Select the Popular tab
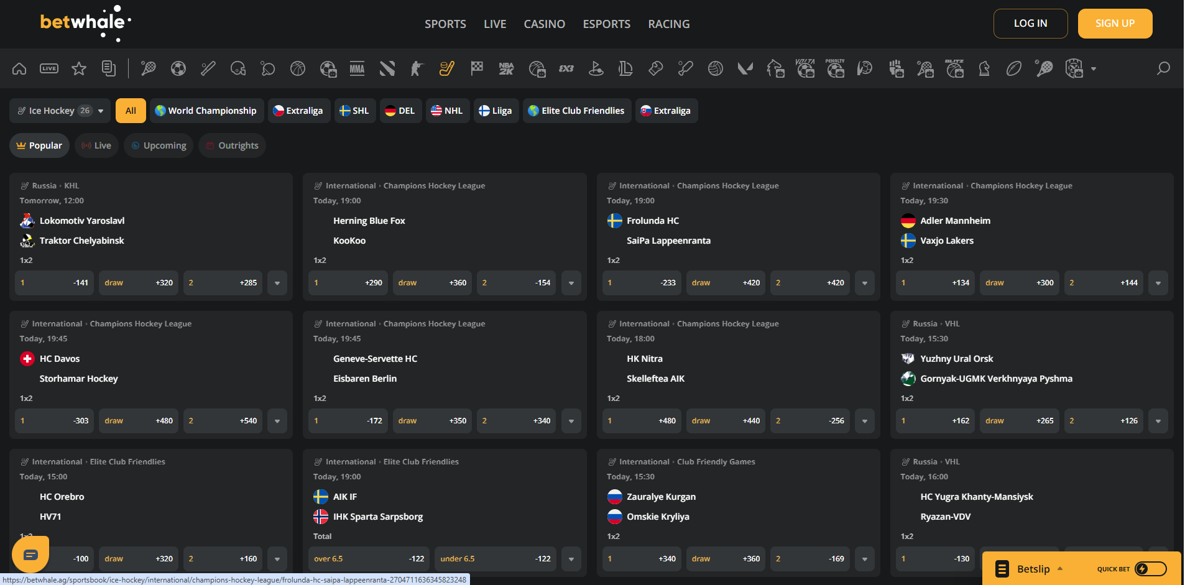The height and width of the screenshot is (585, 1185). pos(39,145)
